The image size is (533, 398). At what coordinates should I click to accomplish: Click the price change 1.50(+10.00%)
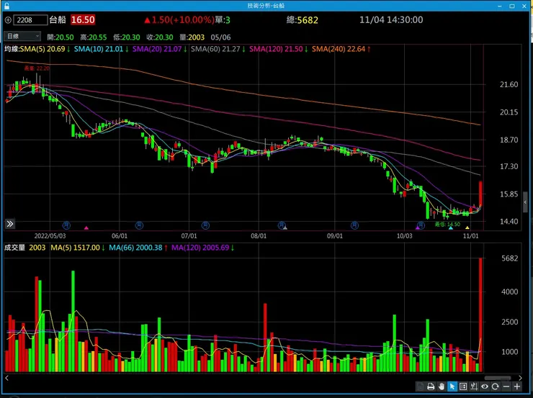pos(179,19)
